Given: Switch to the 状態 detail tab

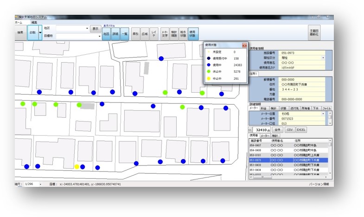Looking at the screenshot, I should click(283, 108).
